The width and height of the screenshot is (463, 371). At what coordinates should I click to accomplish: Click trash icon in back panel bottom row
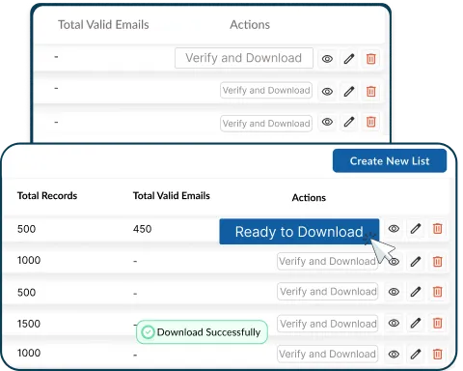[371, 122]
